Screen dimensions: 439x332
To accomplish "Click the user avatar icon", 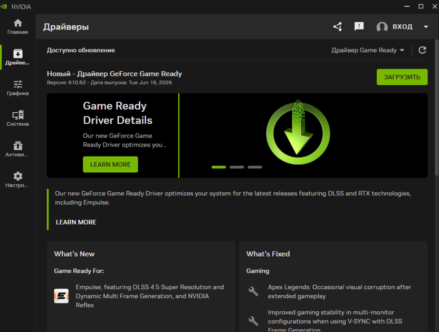I will 382,27.
